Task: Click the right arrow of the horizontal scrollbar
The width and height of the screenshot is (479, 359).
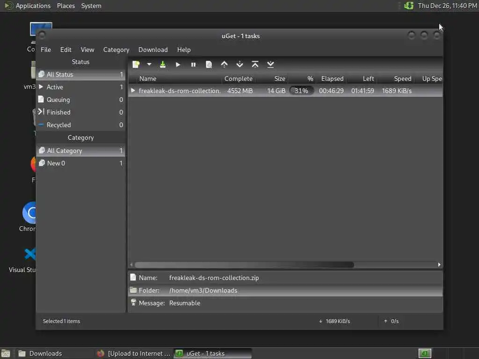Action: (439, 265)
